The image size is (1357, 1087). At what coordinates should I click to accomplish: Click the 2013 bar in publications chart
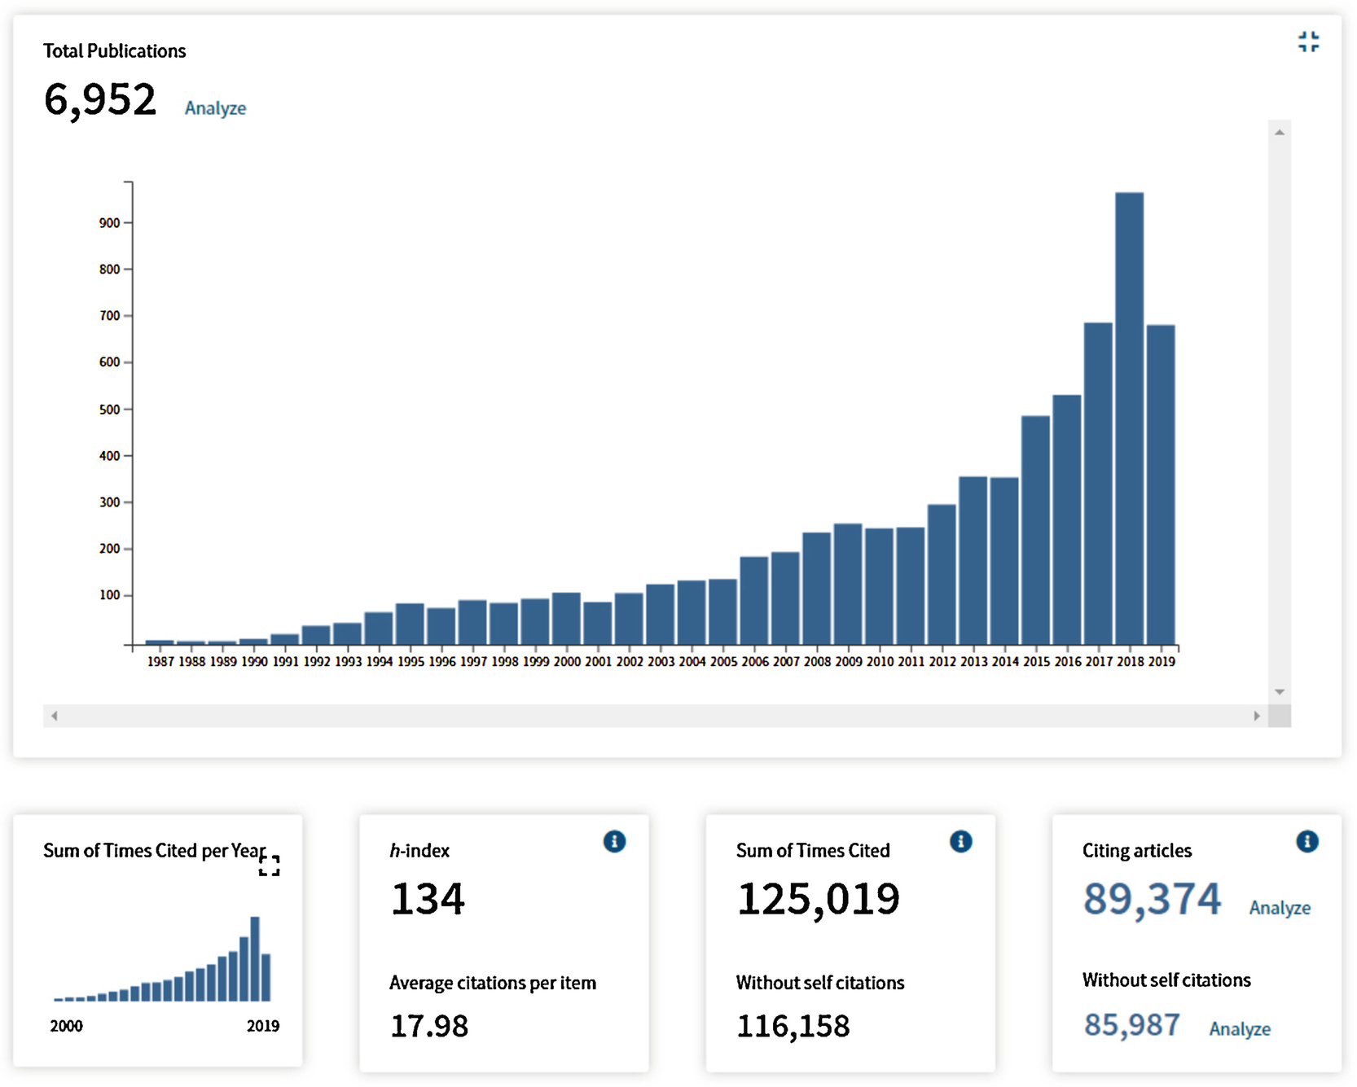[x=973, y=560]
